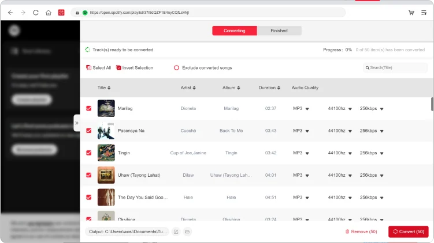
Task: Click Uhaw (Tayong Lahat) album cover thumbnail
Action: point(106,175)
